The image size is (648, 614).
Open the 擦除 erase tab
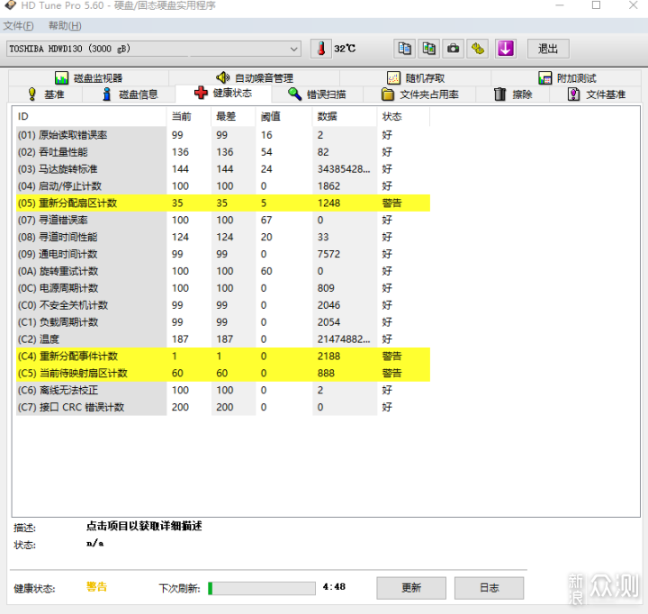tap(513, 95)
